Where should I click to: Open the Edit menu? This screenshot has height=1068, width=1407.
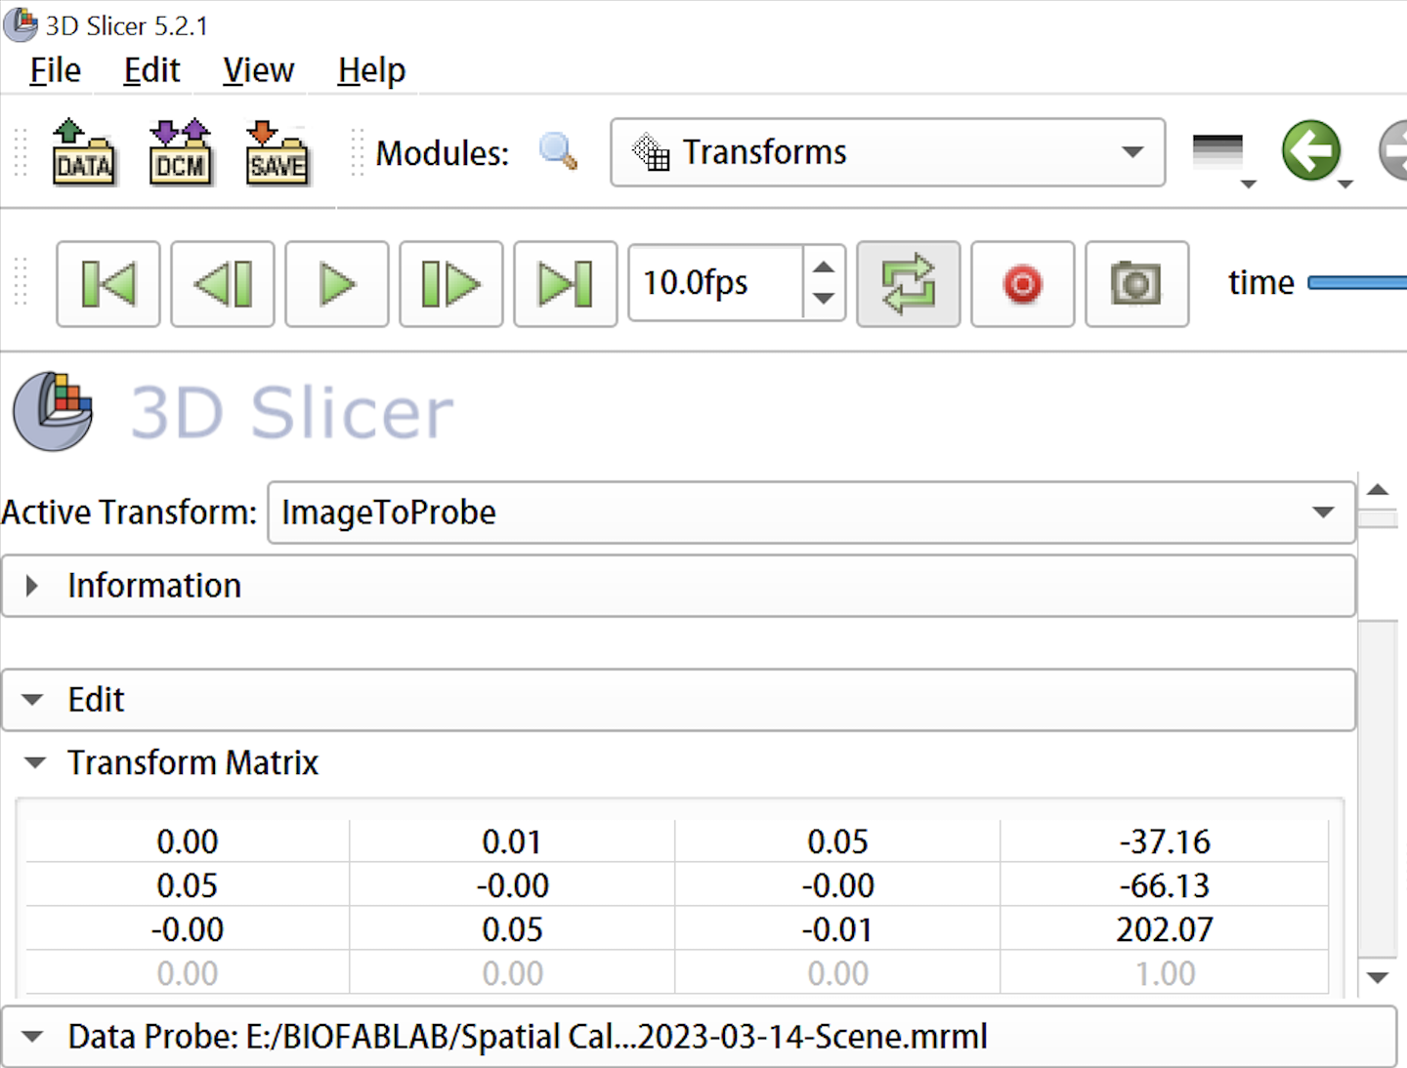coord(151,70)
